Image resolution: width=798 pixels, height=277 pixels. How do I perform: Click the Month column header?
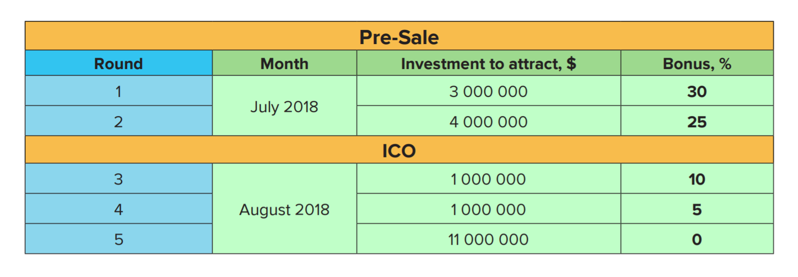284,63
